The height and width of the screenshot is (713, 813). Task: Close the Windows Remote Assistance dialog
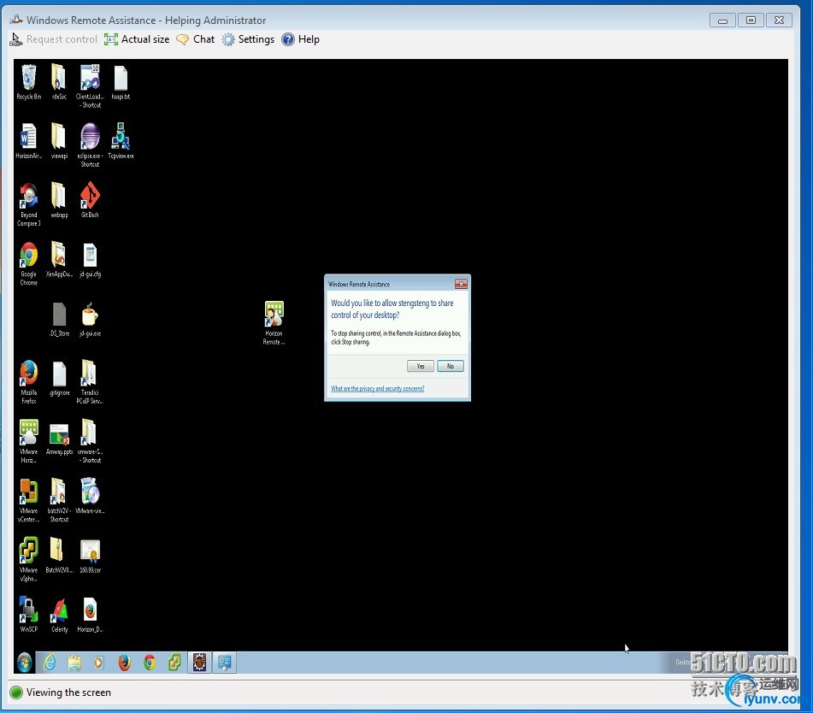(x=461, y=284)
